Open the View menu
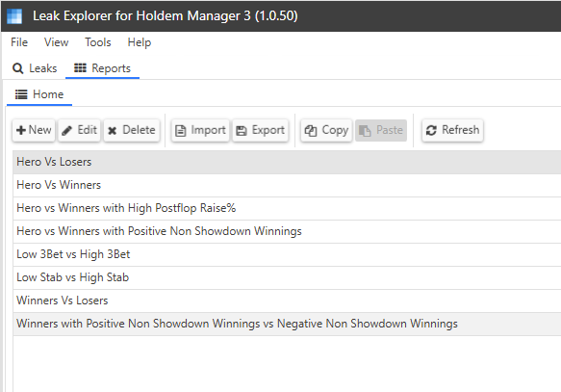This screenshot has height=392, width=561. [56, 42]
